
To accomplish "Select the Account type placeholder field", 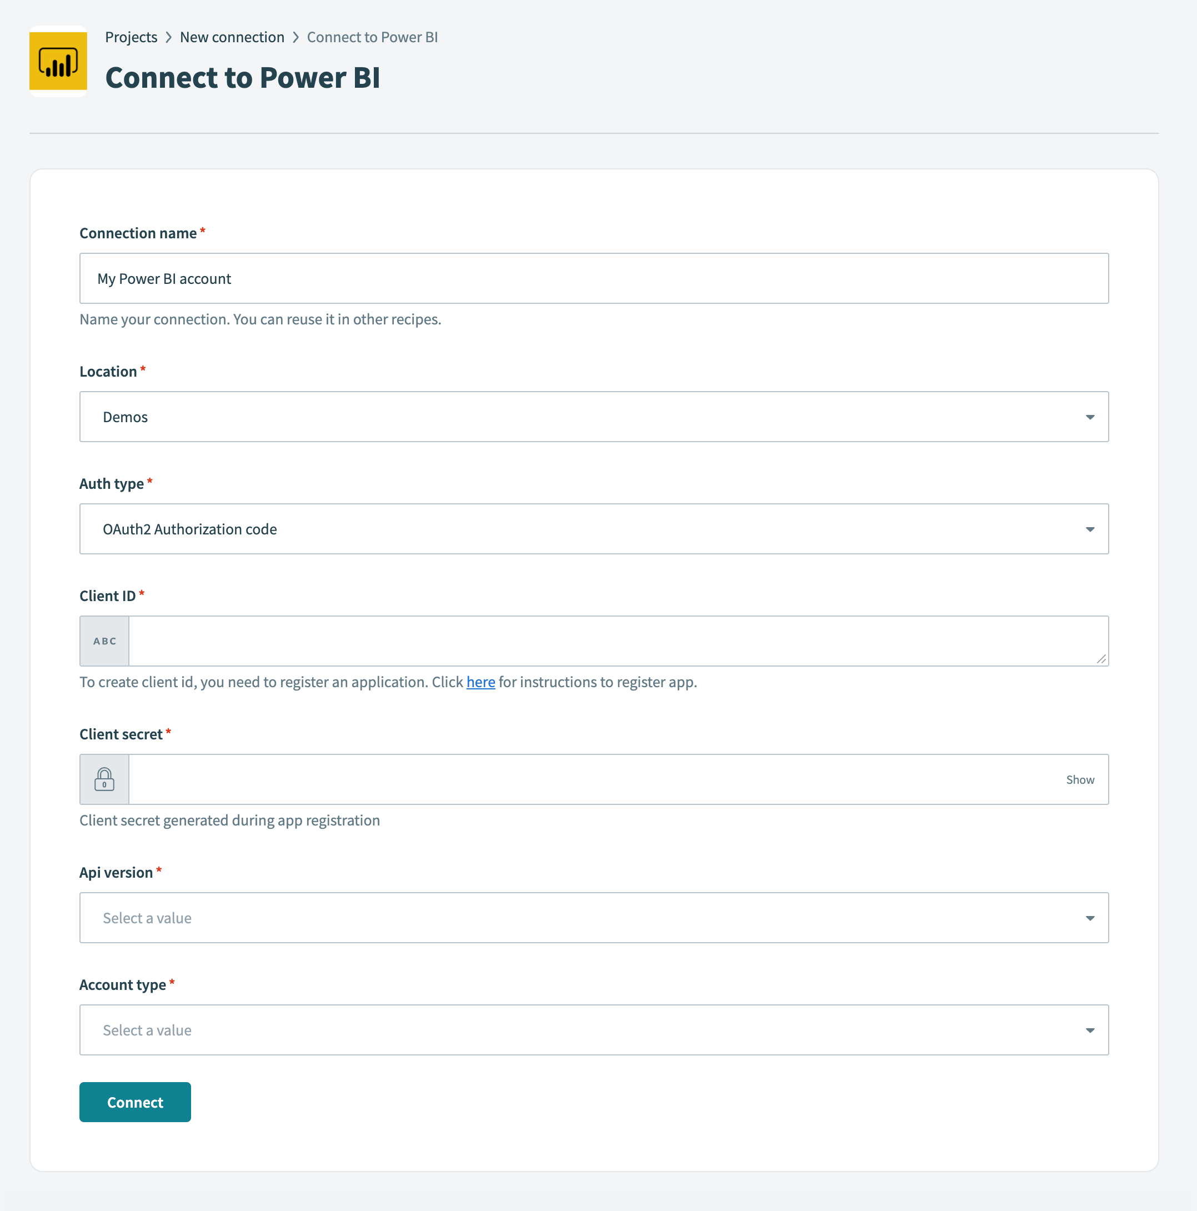I will (439, 1030).
